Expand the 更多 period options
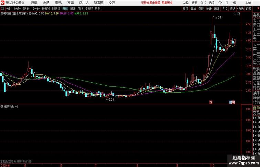Screen dimensions: 260x167 pos(98,9)
